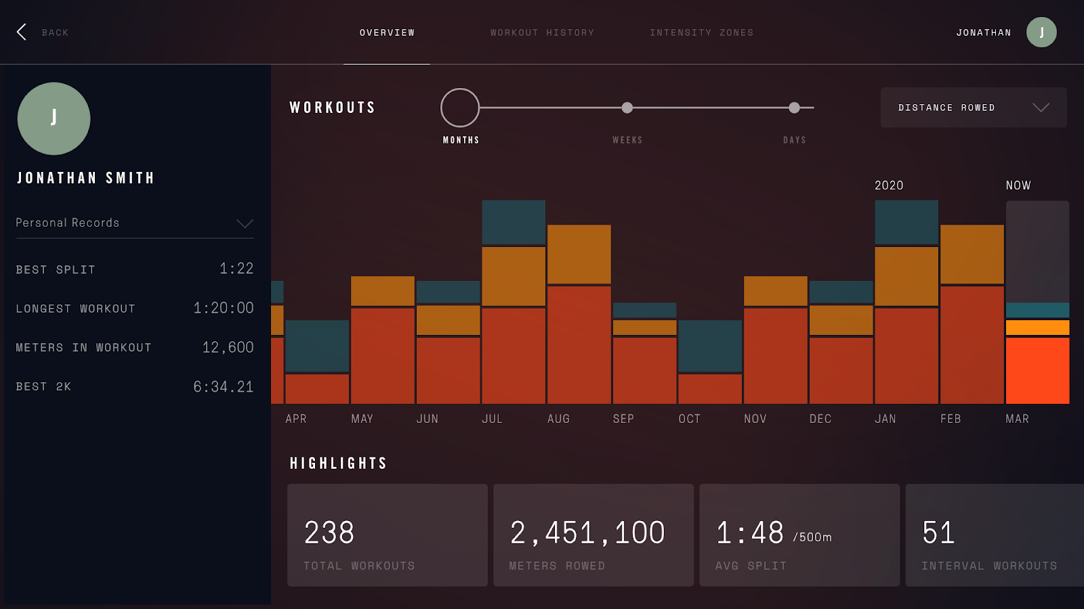
Task: Select the Months slider handle
Action: [x=460, y=108]
